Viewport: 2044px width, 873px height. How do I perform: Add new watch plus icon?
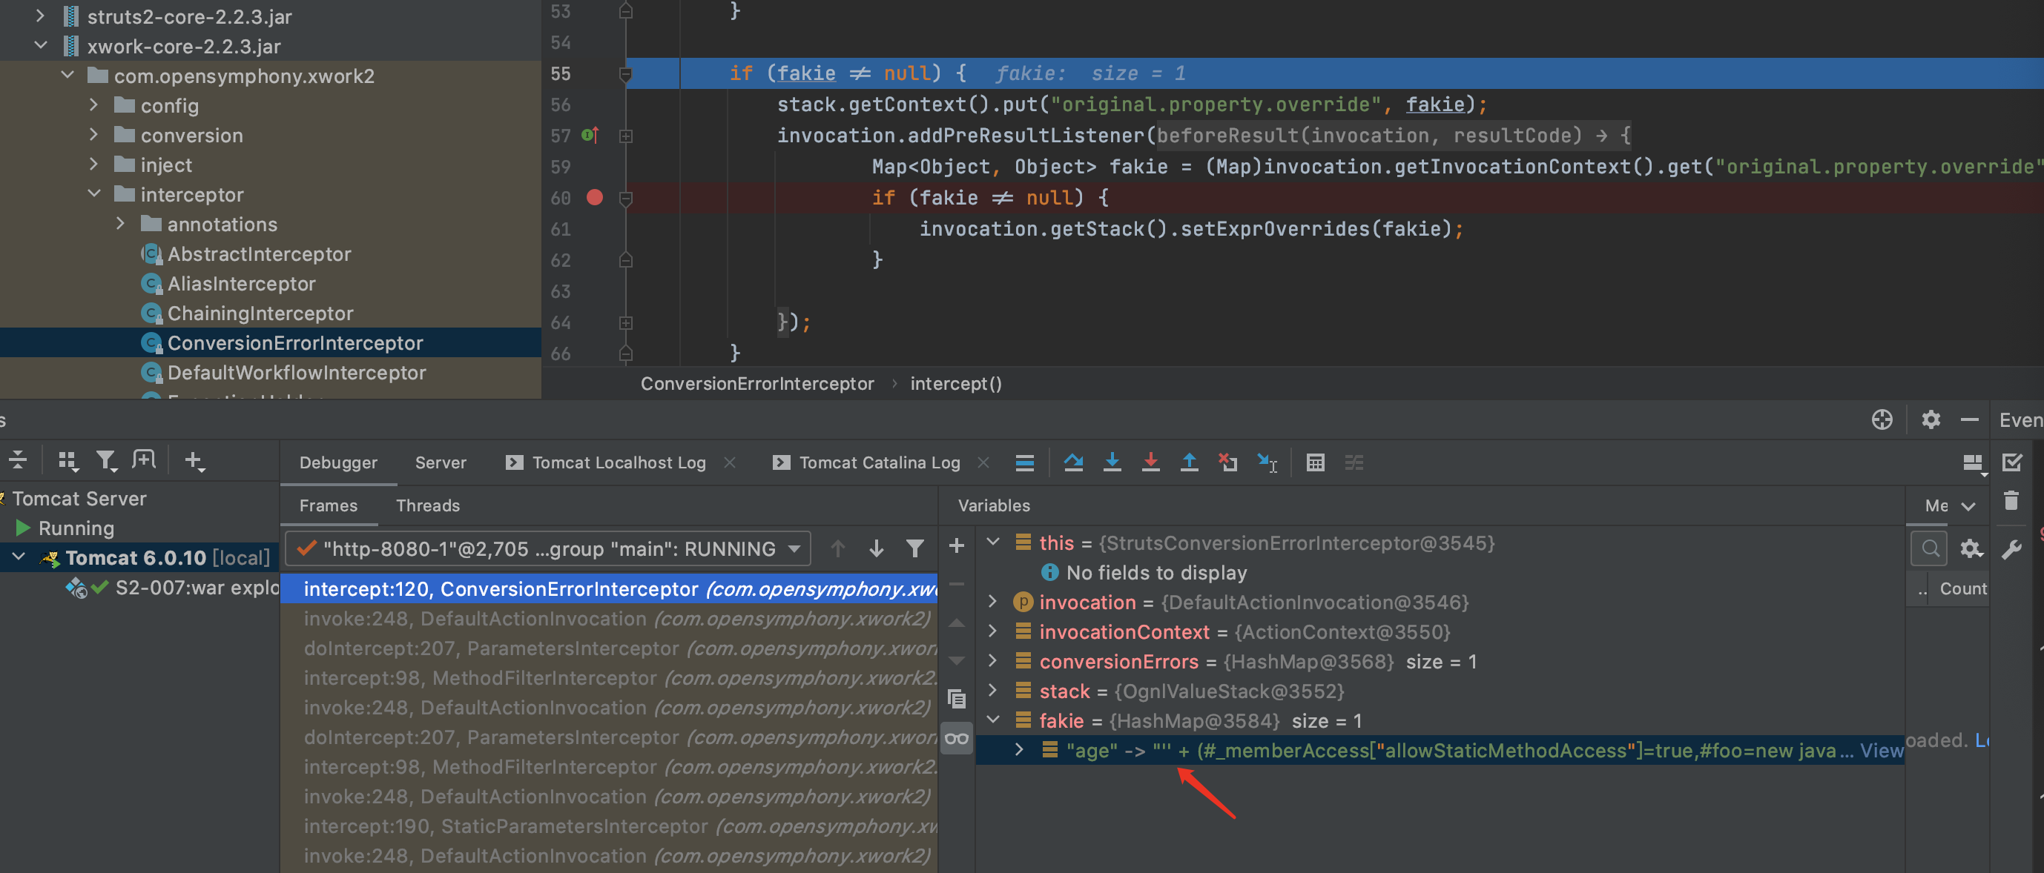[x=956, y=545]
